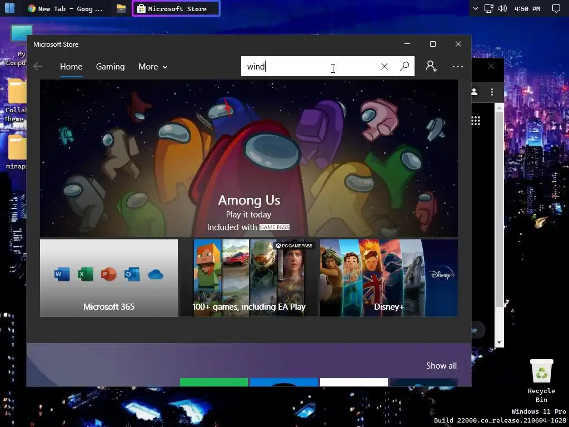The image size is (569, 427).
Task: Open the Chrome three-dot menu
Action: tap(492, 92)
